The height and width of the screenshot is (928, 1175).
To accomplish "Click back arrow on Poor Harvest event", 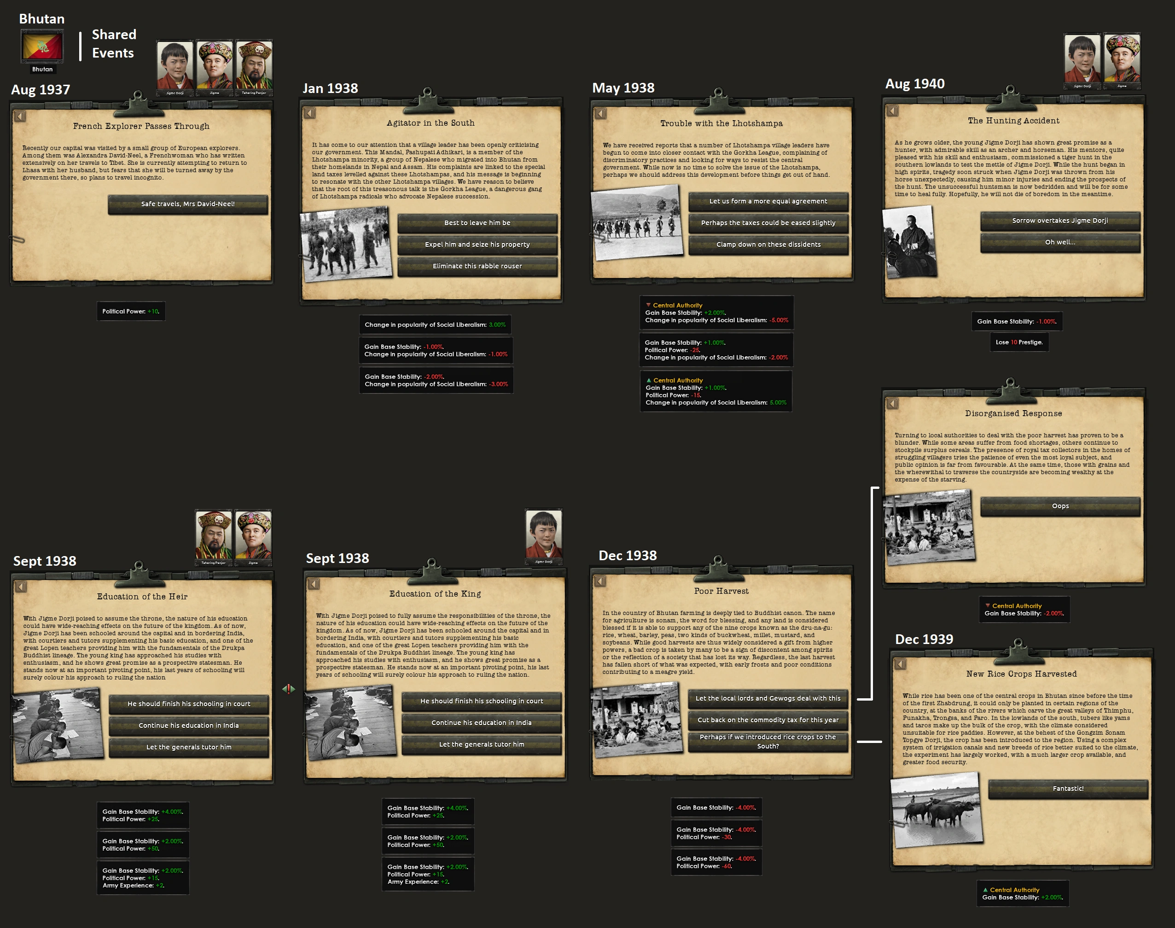I will pyautogui.click(x=600, y=581).
